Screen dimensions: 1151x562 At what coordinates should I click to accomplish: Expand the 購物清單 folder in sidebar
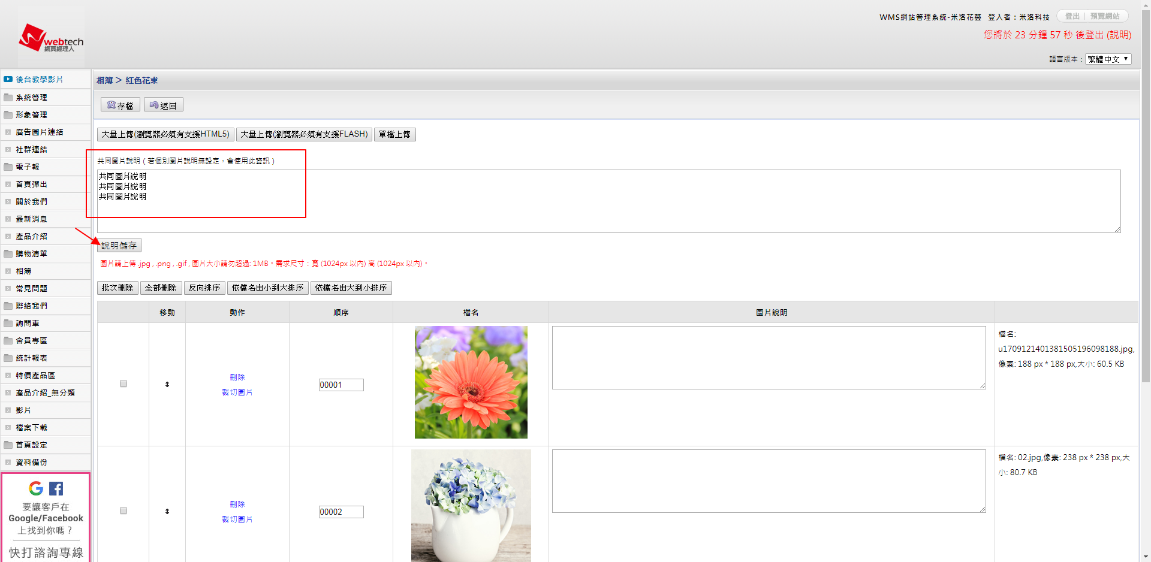tap(8, 253)
